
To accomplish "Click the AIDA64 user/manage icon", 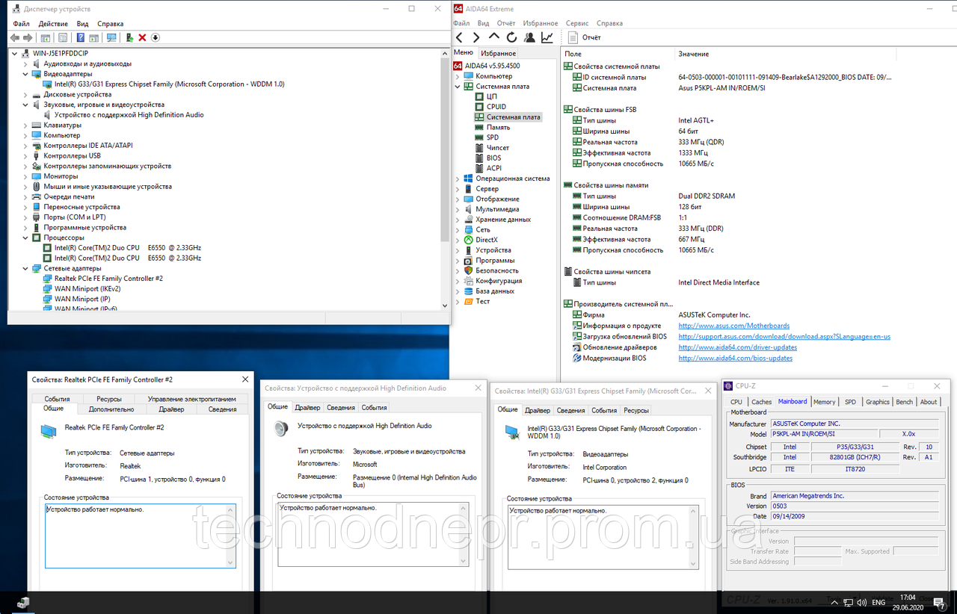I will [529, 37].
